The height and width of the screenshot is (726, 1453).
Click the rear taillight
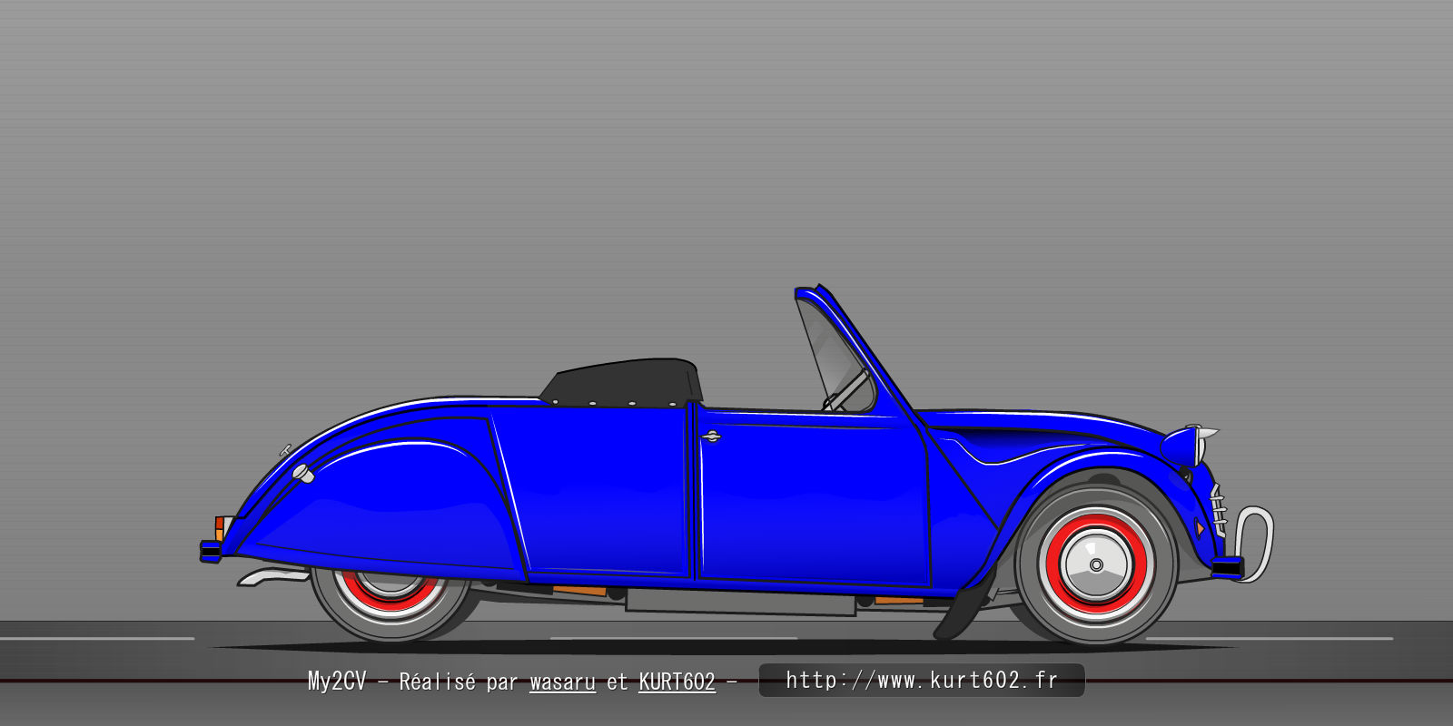[x=219, y=528]
